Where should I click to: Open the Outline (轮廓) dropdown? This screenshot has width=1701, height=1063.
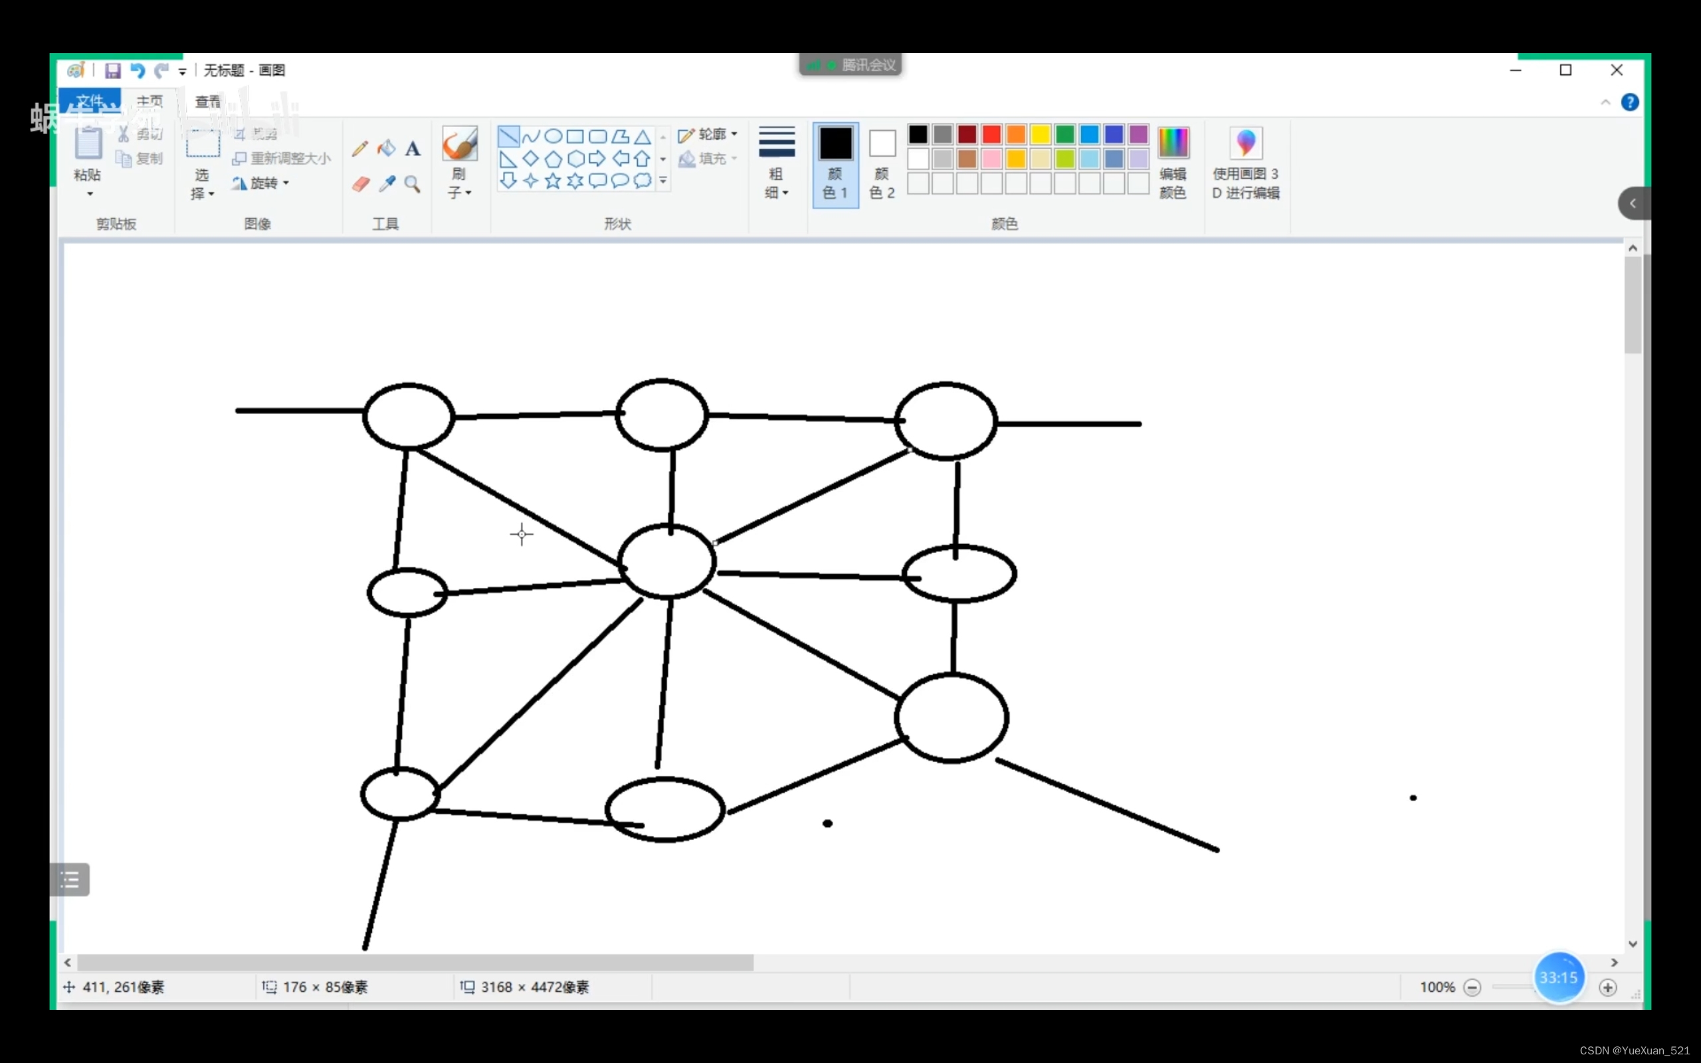(x=708, y=134)
